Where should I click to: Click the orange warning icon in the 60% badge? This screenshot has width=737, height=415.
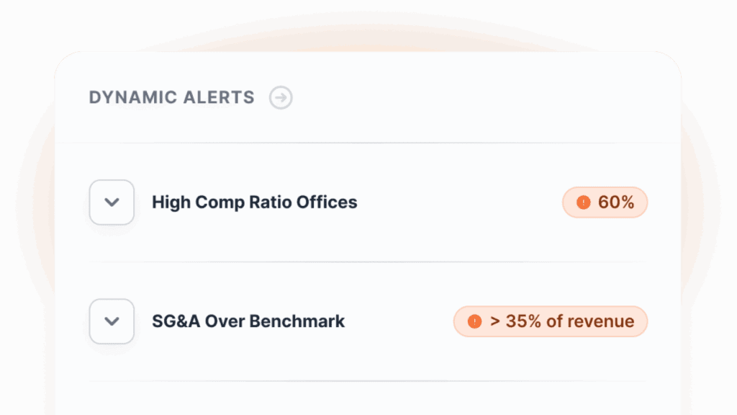tap(584, 202)
